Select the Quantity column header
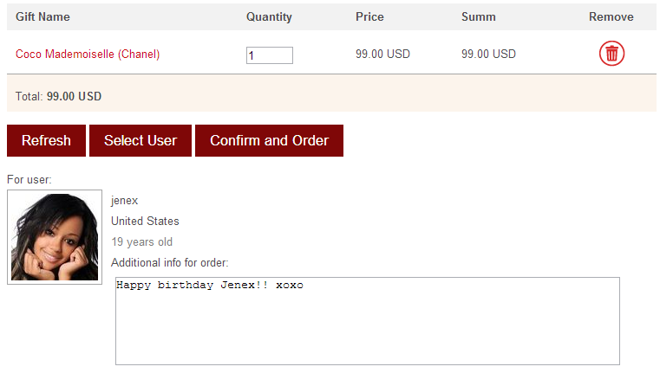Screen dimensions: 660x373 (x=269, y=16)
